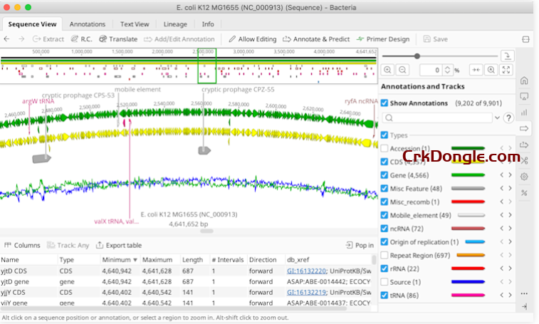Click the help question mark icon
Image resolution: width=539 pixels, height=324 pixels.
(x=508, y=118)
